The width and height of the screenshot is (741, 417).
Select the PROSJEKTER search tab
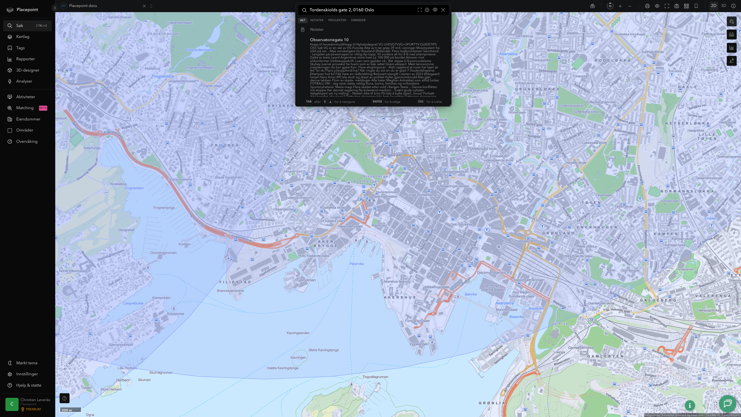click(337, 20)
